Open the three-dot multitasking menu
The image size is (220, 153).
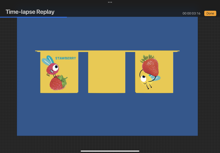point(110,2)
